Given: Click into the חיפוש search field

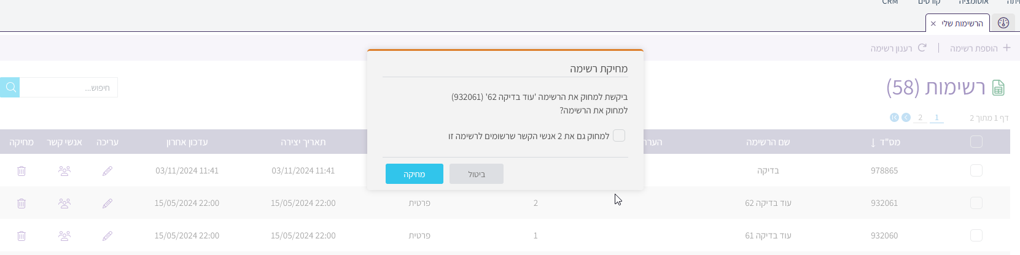Looking at the screenshot, I should (68, 88).
